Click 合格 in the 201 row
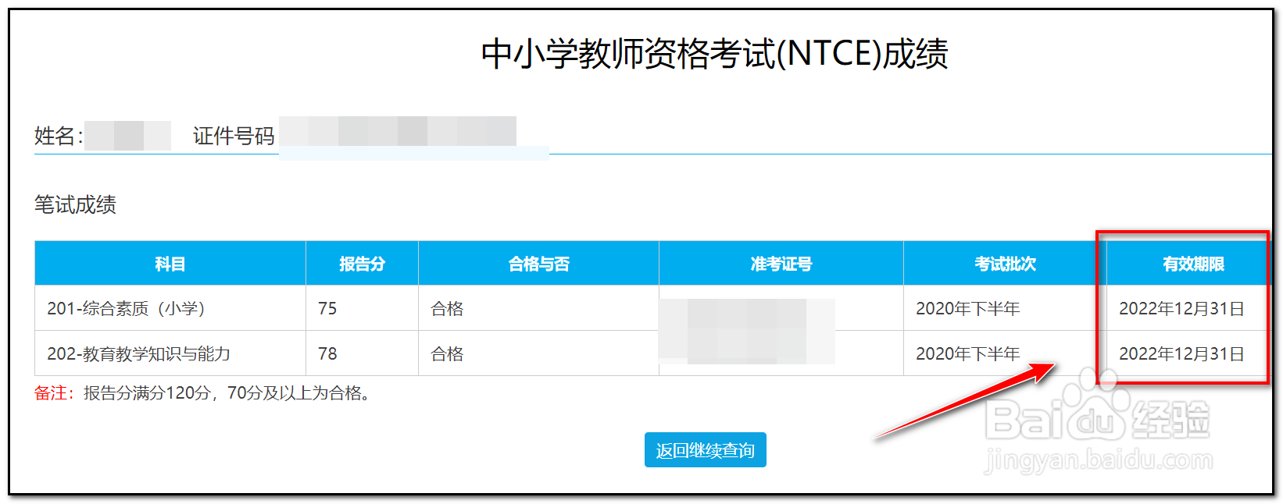 tap(447, 308)
